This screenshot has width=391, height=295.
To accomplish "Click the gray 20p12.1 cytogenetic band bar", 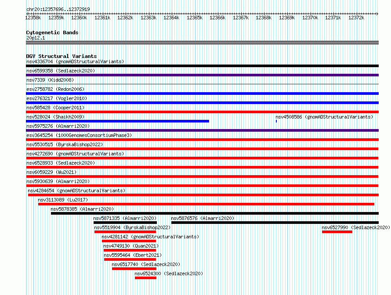I will point(202,43).
